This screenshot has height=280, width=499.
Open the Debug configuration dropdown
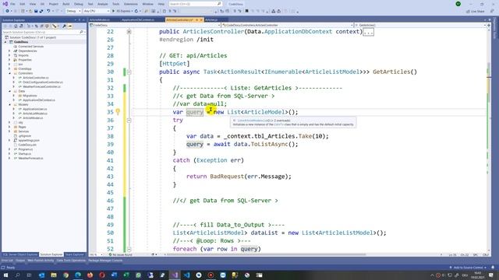tap(73, 11)
